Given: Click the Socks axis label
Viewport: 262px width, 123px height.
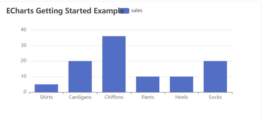Looking at the screenshot, I should pos(215,97).
